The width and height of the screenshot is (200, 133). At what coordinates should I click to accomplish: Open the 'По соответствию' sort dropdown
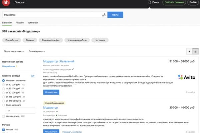(x=14, y=51)
